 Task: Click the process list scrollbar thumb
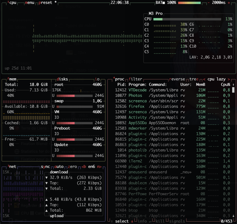[233, 90]
